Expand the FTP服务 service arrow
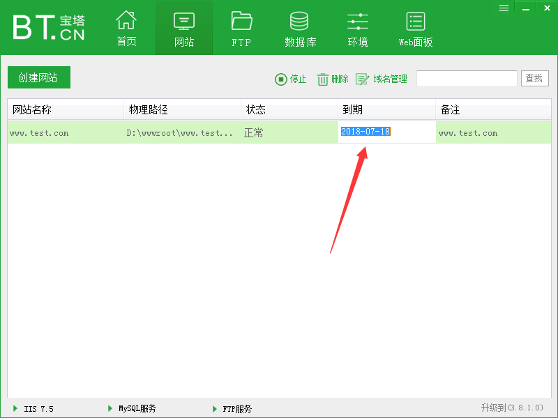The width and height of the screenshot is (558, 418). 214,409
